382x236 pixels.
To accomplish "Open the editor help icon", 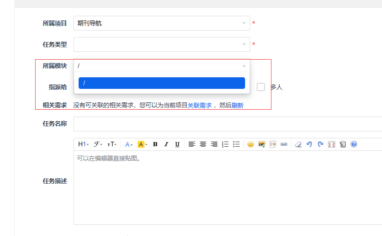I will (354, 144).
